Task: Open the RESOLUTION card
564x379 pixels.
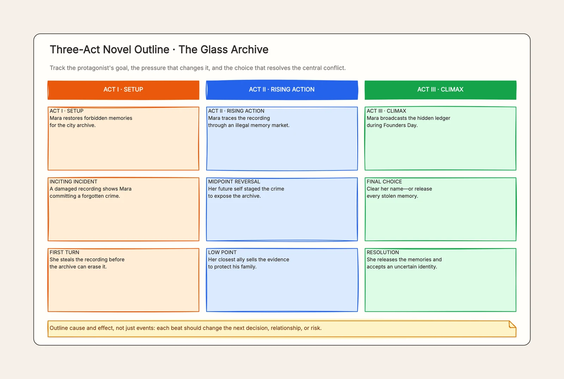Action: pyautogui.click(x=440, y=280)
